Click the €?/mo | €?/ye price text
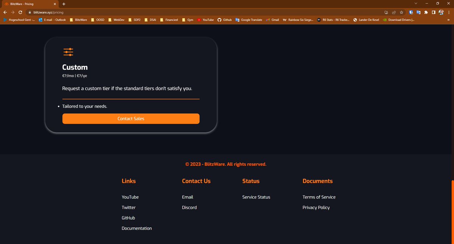Image resolution: width=454 pixels, height=244 pixels. point(75,76)
